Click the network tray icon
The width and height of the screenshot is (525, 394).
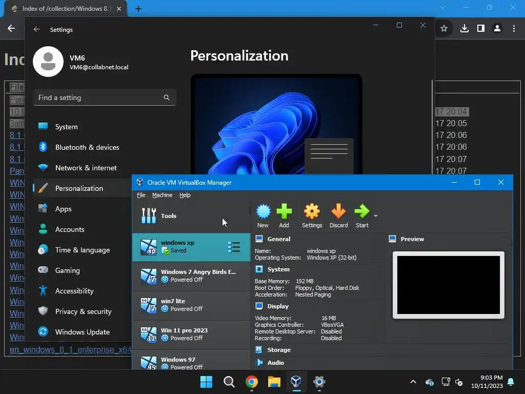[x=446, y=382]
